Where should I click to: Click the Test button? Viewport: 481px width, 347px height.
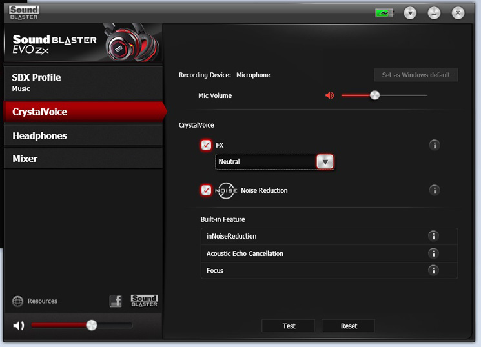(289, 326)
